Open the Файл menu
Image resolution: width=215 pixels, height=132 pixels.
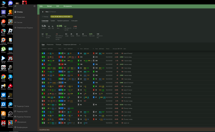click(x=41, y=6)
